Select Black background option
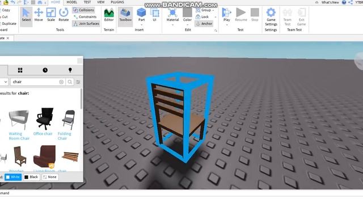This screenshot has height=204, width=363. click(x=31, y=177)
